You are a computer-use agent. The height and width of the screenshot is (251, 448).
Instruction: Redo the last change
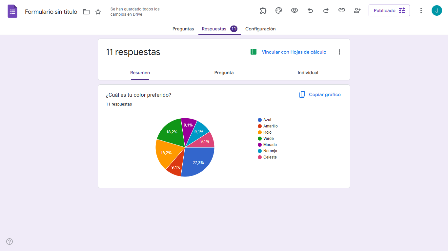click(326, 10)
